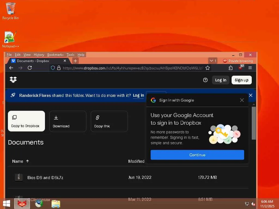Click the Log in button in the header
Screen dimensions: 279x209
[221, 80]
